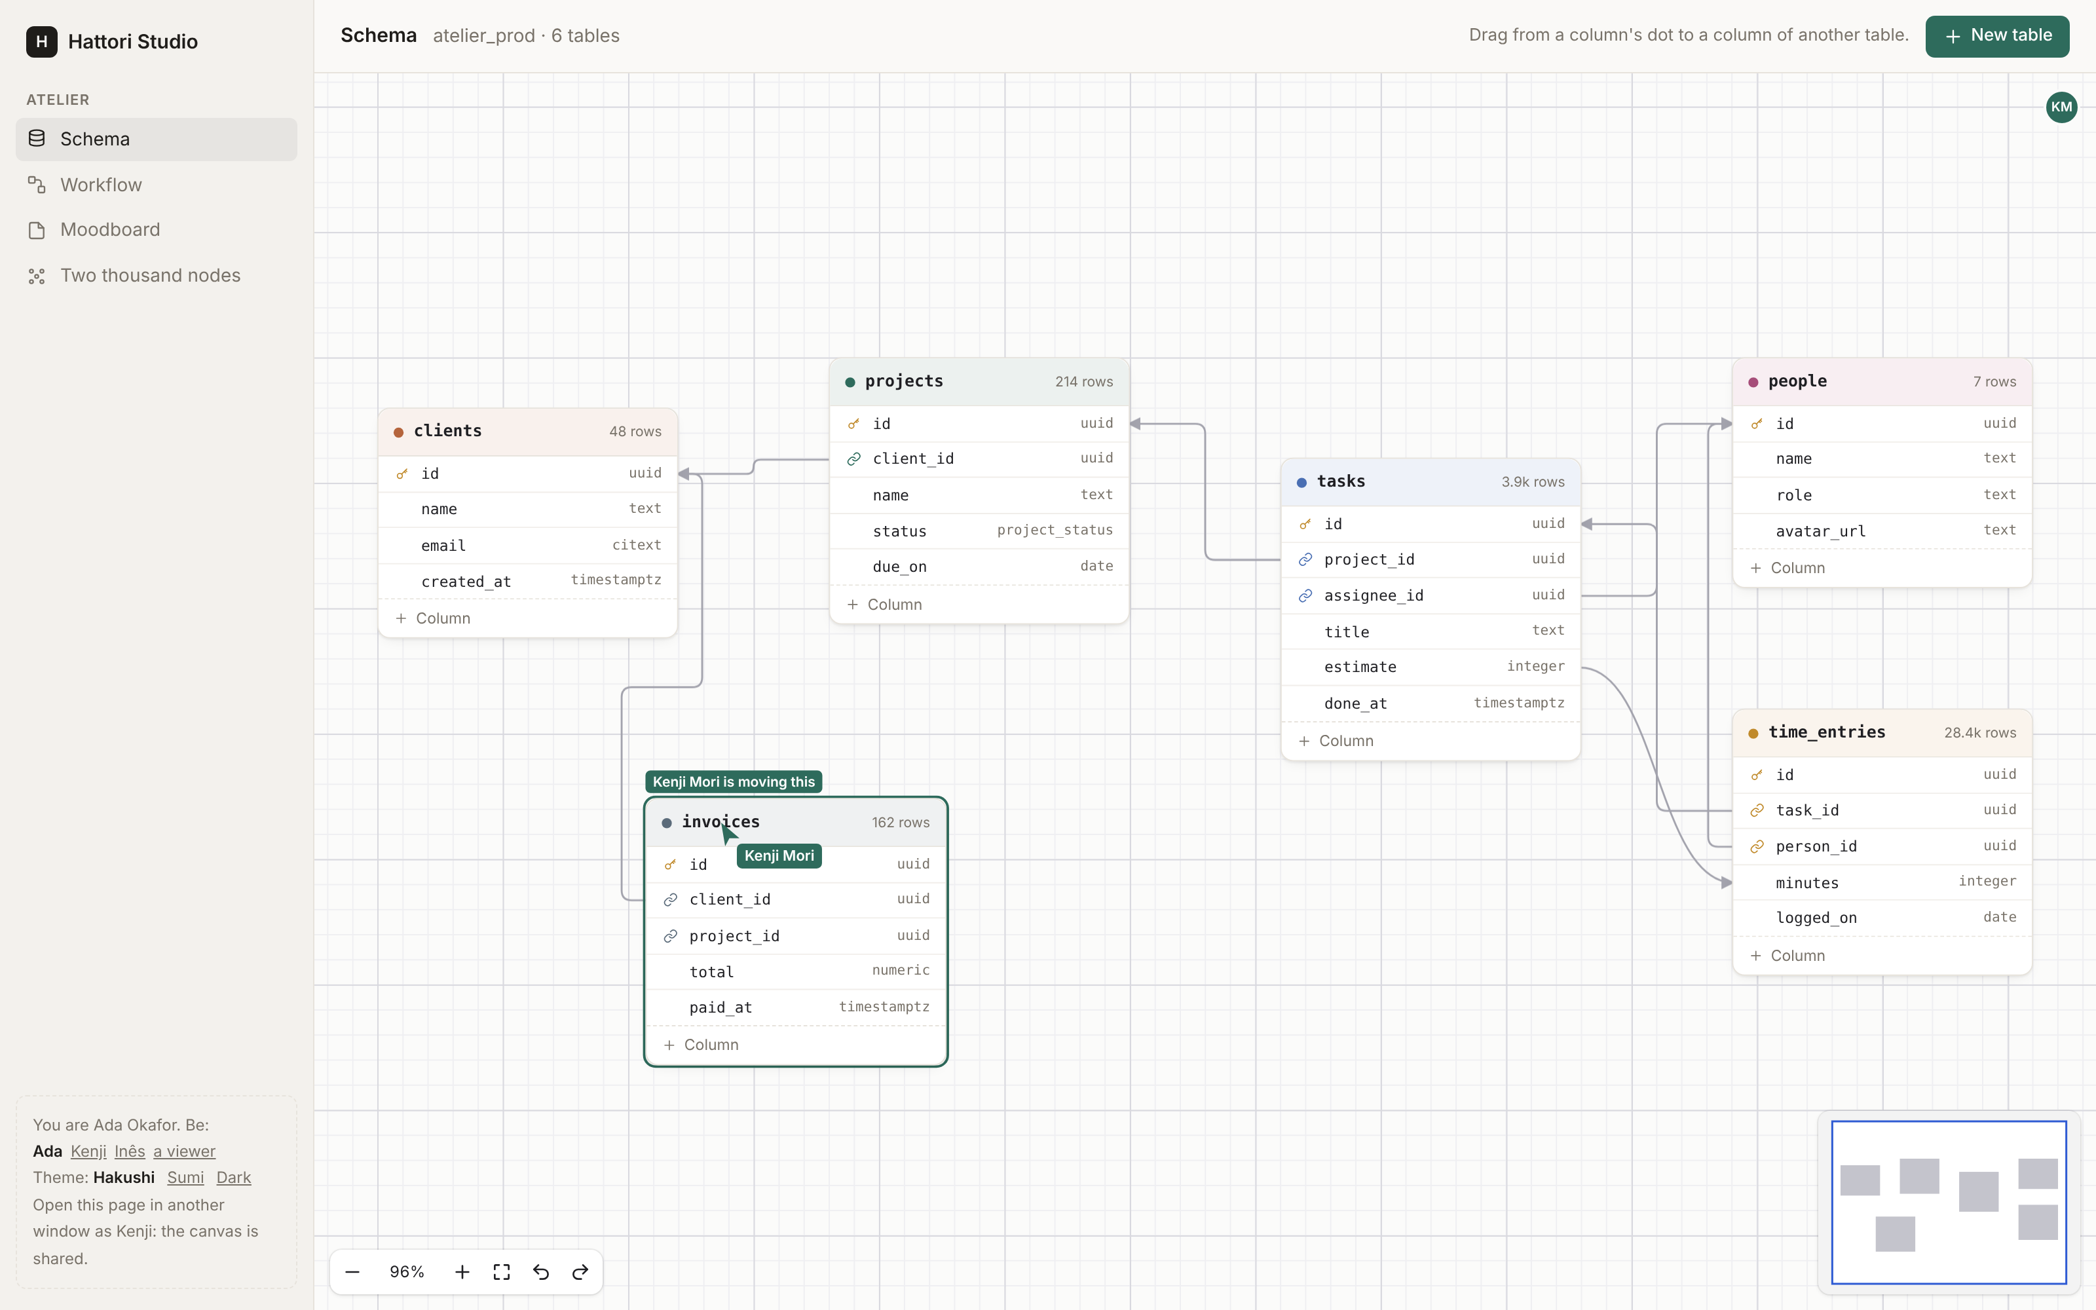
Task: Click the time_entries minutes column row
Action: pos(1882,883)
